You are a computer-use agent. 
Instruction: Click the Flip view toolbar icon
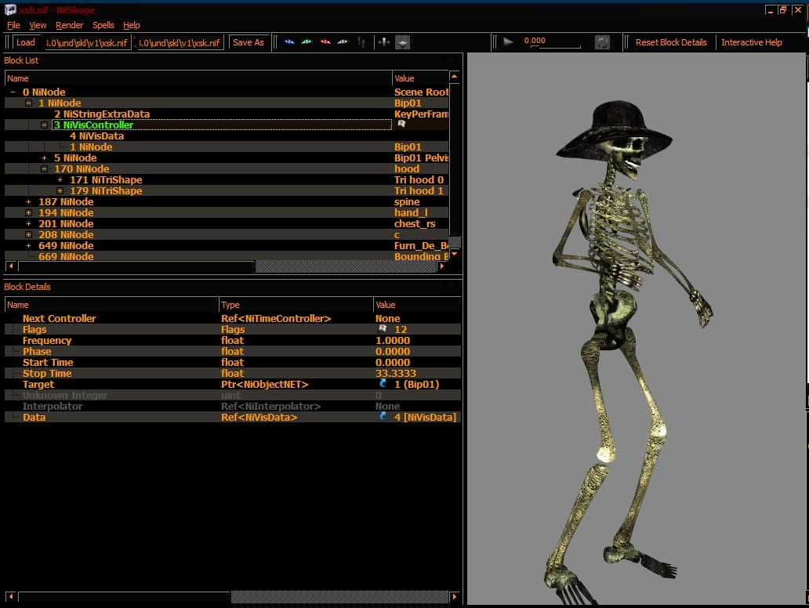tap(384, 42)
